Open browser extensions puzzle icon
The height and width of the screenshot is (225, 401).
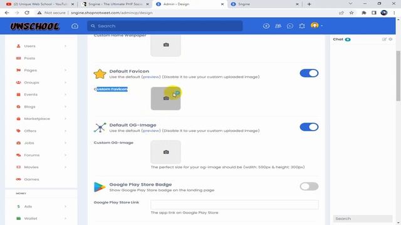(x=363, y=12)
